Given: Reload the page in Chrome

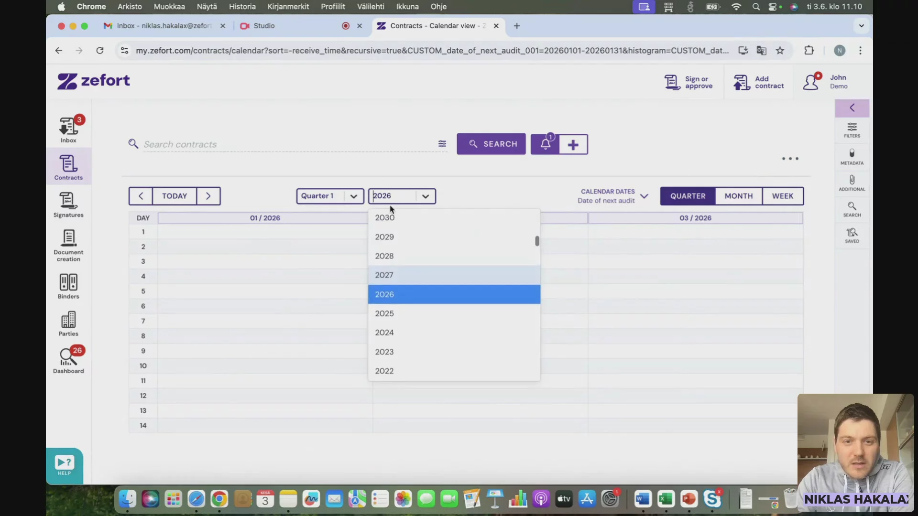Looking at the screenshot, I should click(99, 51).
